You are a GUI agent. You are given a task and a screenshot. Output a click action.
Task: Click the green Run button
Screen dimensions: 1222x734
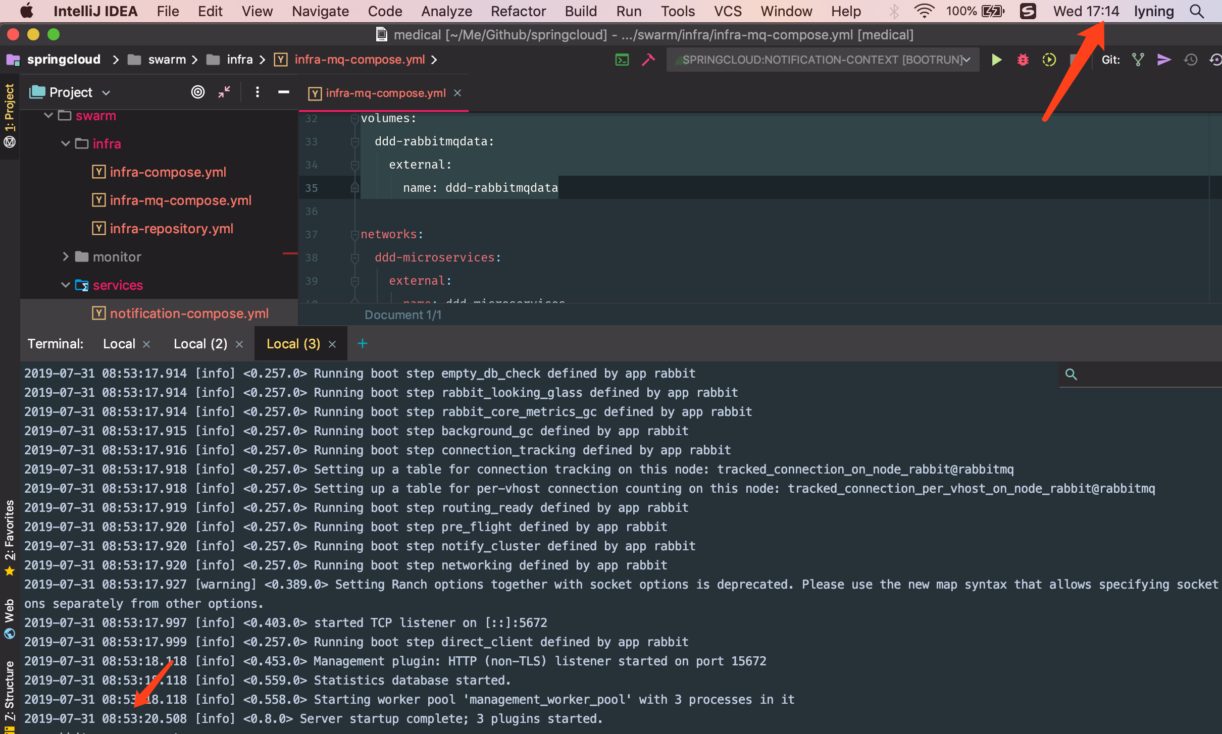[996, 60]
